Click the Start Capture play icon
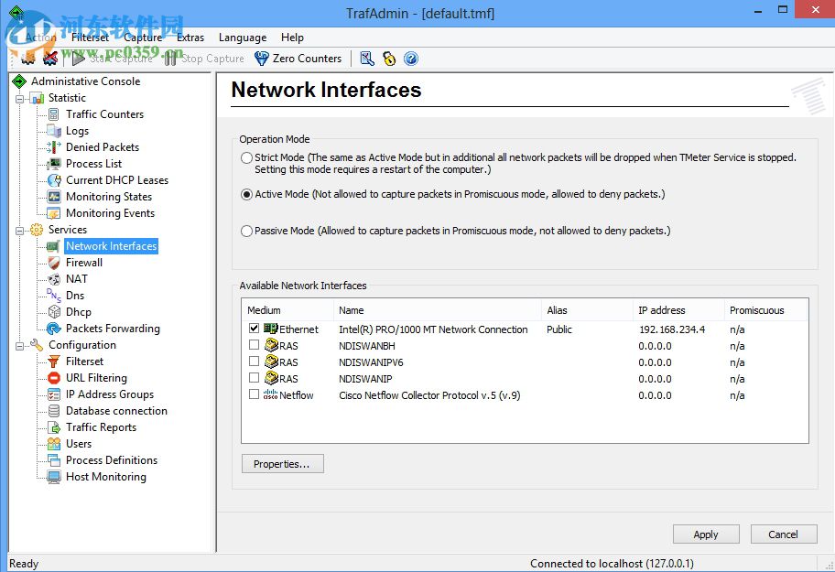 (x=79, y=59)
